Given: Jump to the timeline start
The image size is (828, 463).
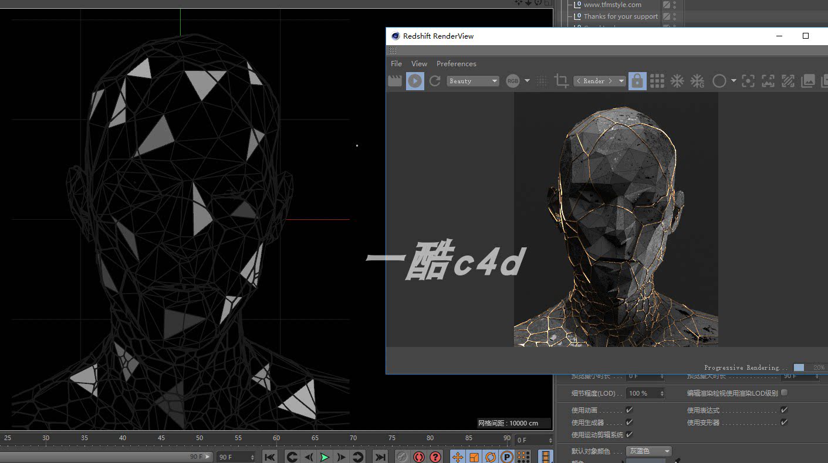Looking at the screenshot, I should pos(269,457).
